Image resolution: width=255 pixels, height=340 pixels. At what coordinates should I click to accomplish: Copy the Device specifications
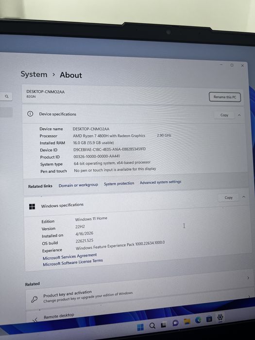pyautogui.click(x=224, y=115)
